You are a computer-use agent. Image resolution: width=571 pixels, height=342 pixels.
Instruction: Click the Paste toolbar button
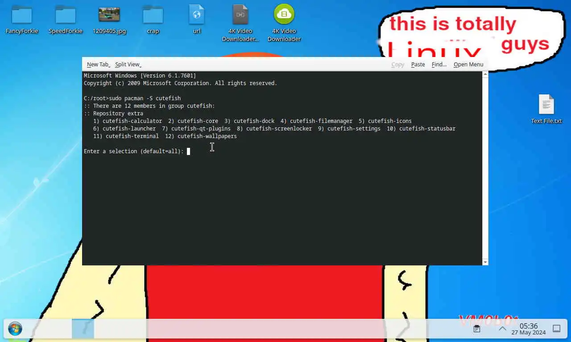[418, 65]
